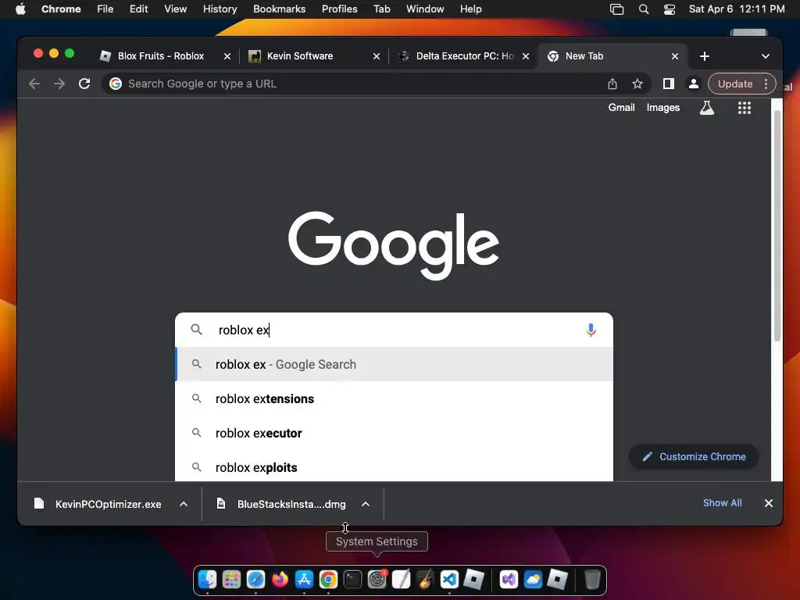Open the History menu
The width and height of the screenshot is (800, 600).
(220, 9)
